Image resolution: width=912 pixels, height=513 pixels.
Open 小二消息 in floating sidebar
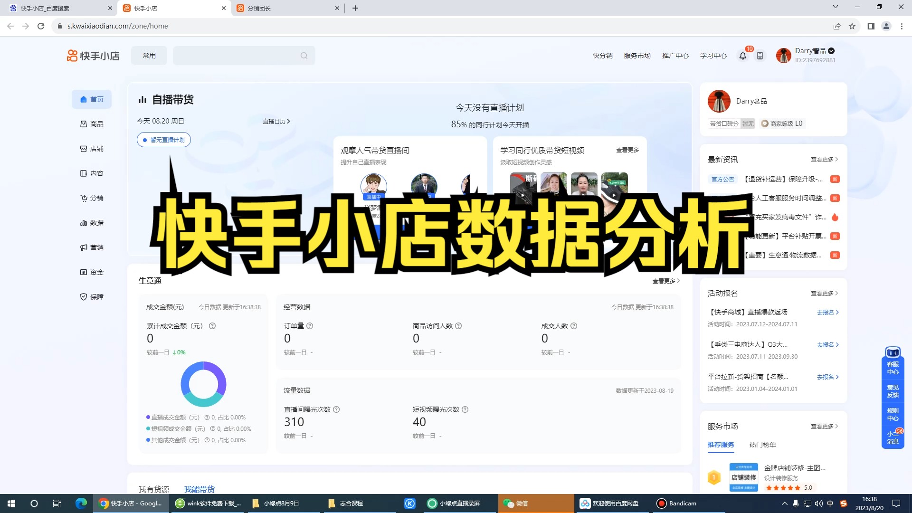(893, 437)
